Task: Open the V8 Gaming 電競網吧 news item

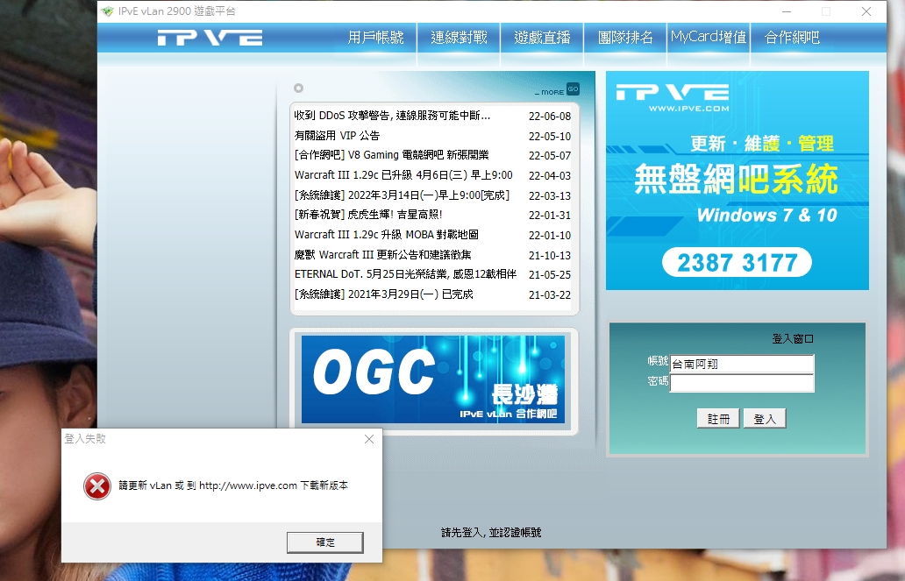Action: point(391,155)
